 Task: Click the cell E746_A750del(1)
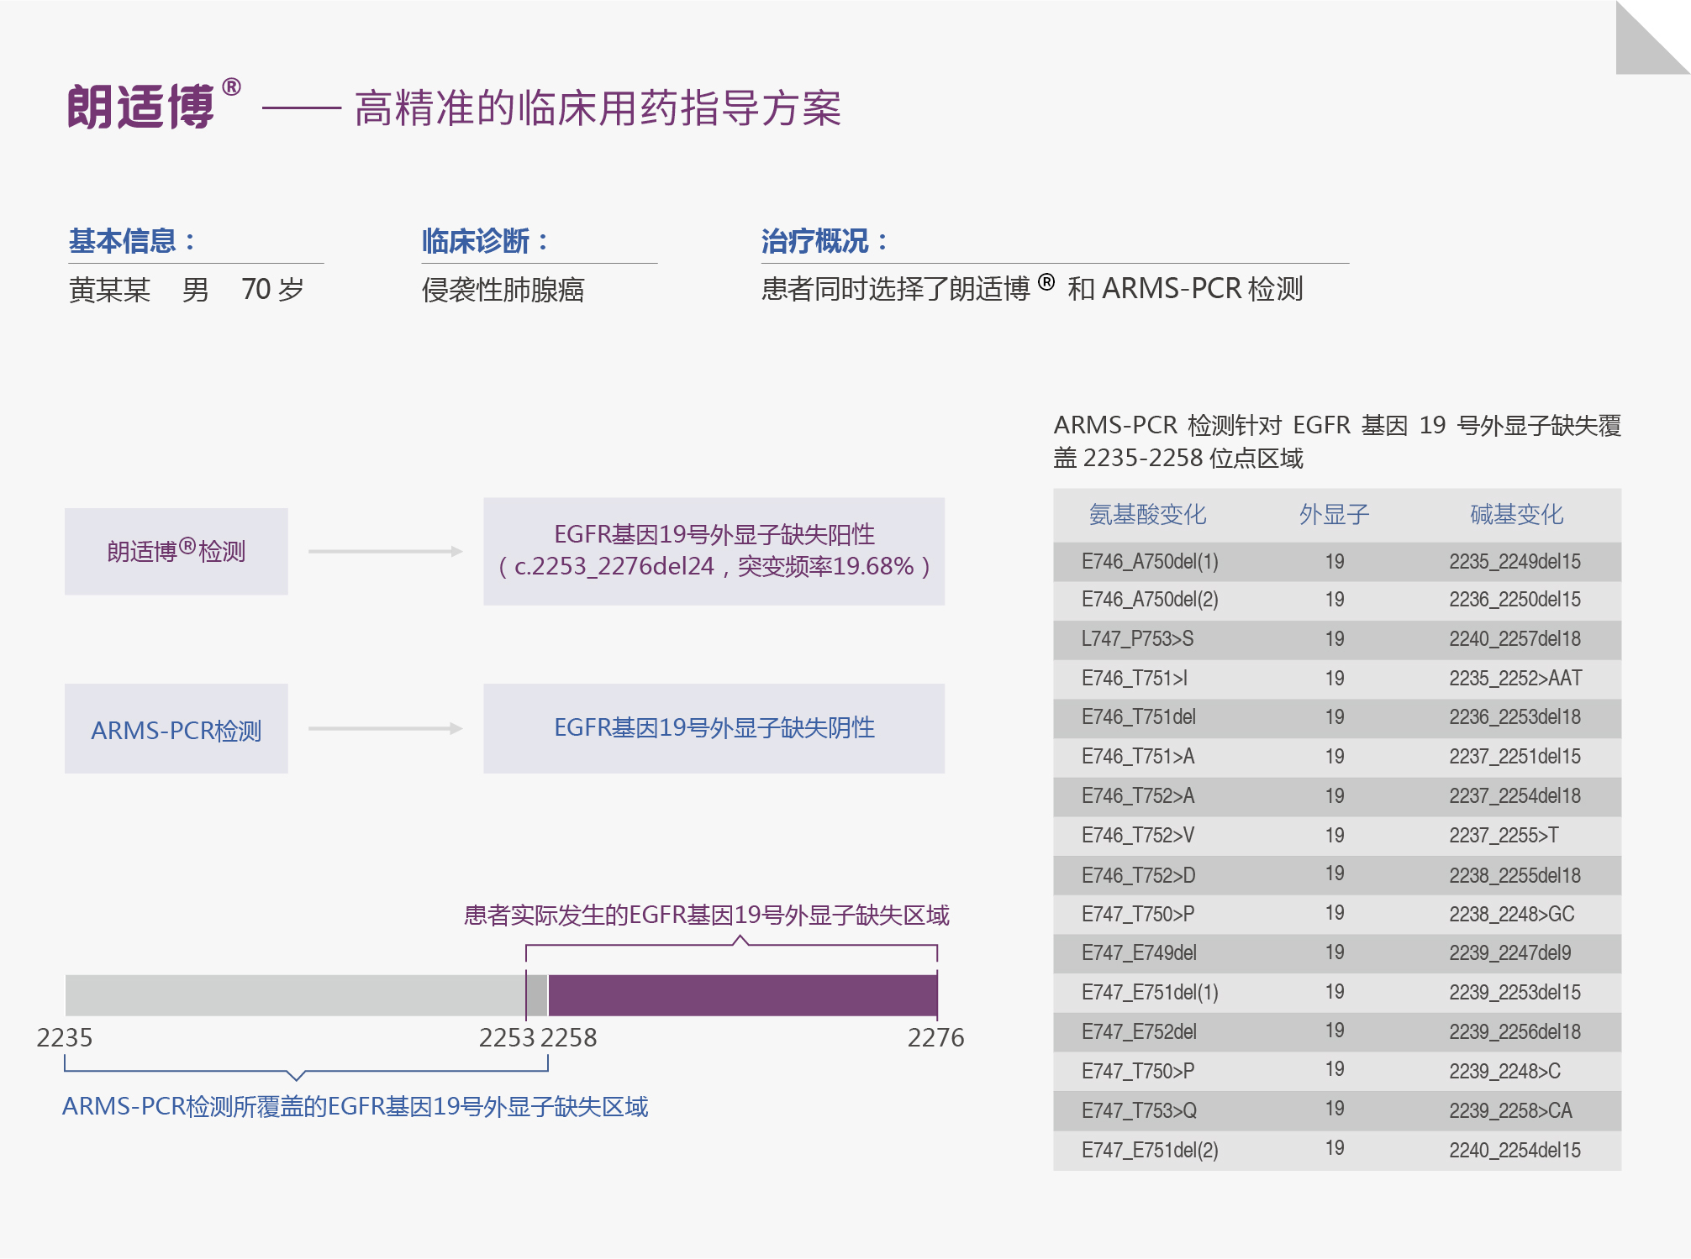[1150, 561]
